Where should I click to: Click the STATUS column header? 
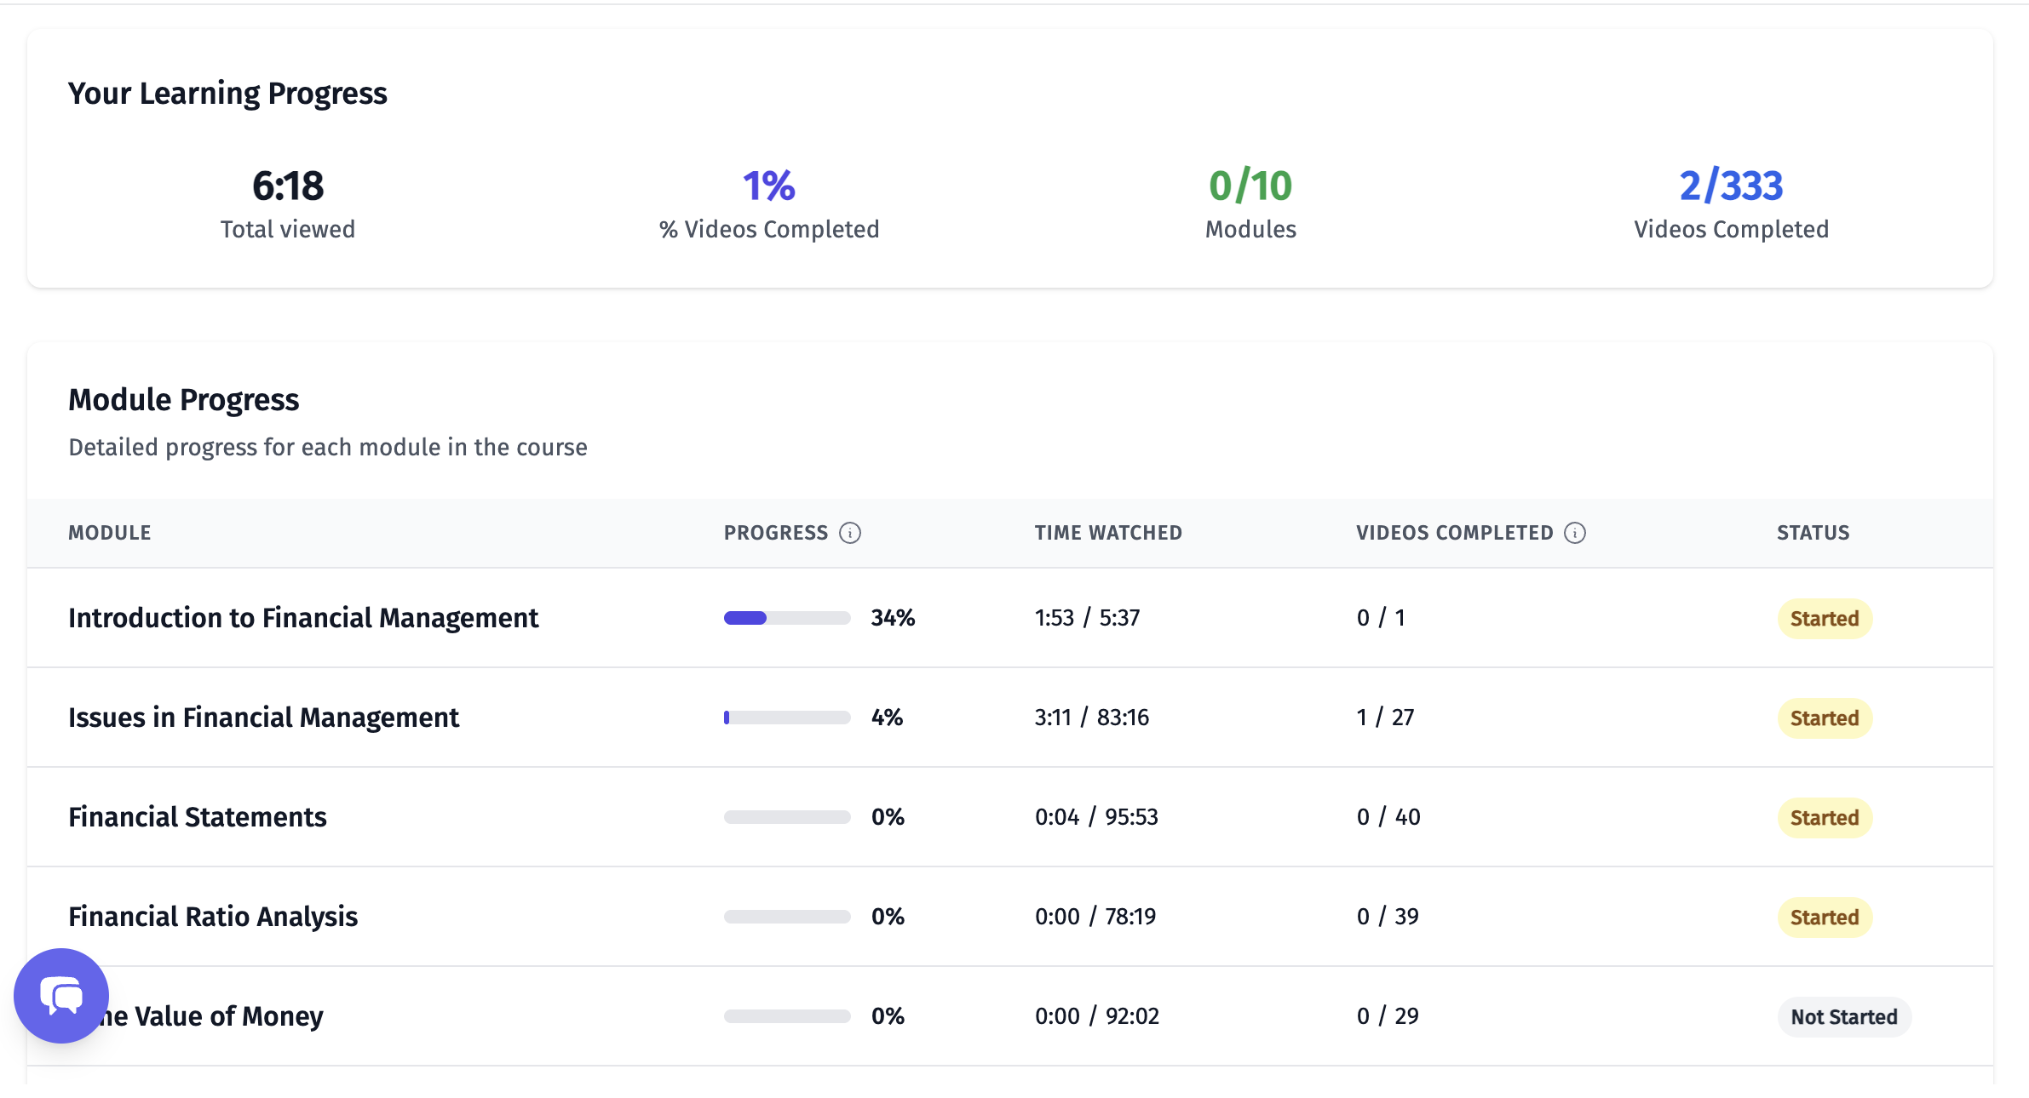[x=1813, y=533]
